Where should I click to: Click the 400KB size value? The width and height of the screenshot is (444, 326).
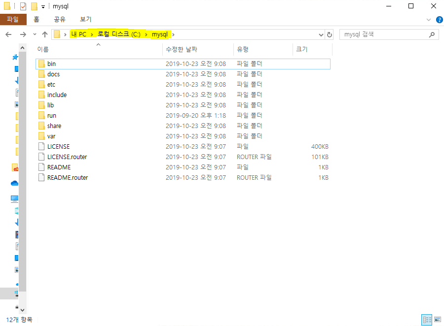[320, 146]
